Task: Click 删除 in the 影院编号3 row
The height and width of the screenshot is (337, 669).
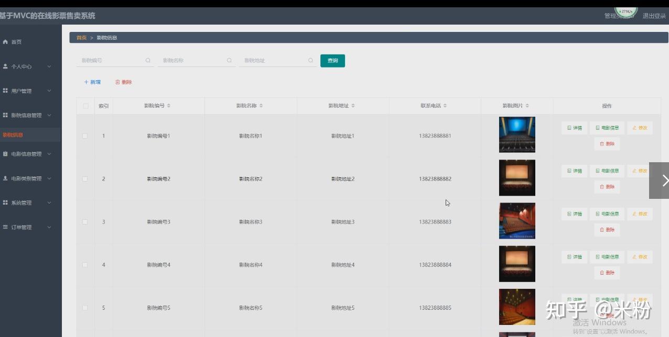Action: (607, 230)
